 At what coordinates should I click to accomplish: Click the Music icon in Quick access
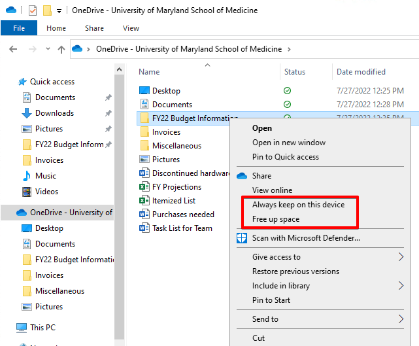27,176
